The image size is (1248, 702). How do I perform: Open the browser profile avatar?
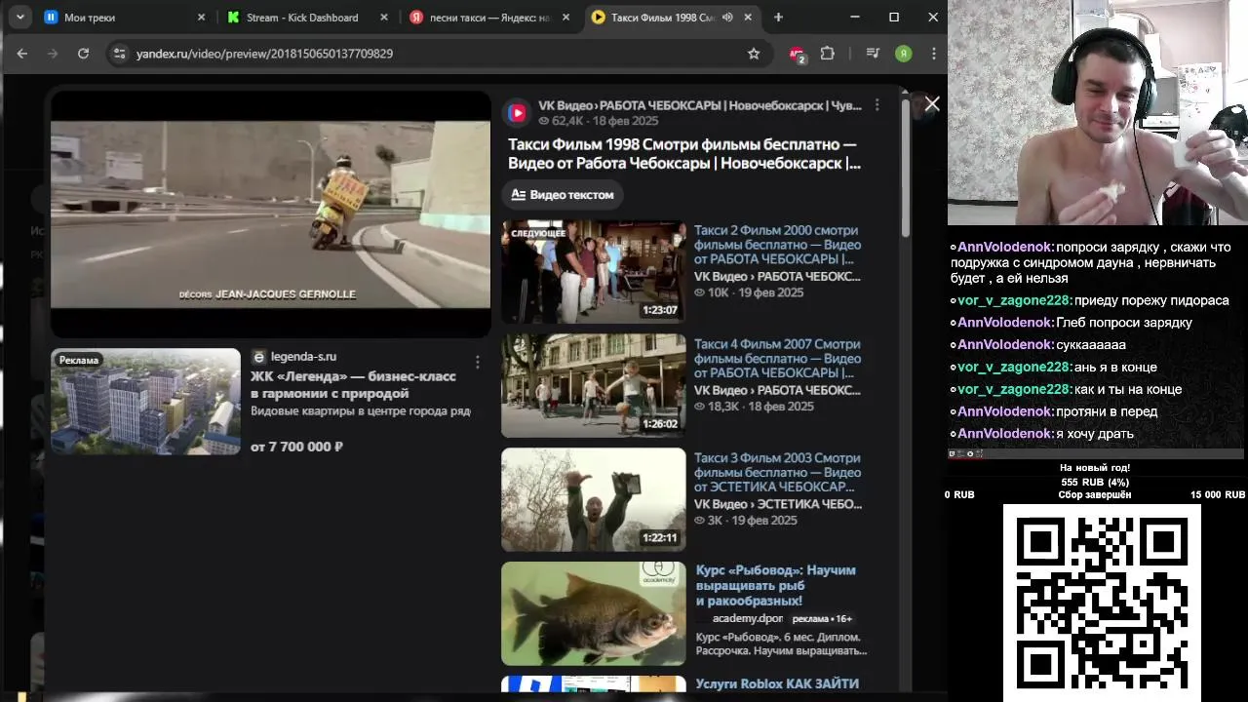[x=904, y=54]
